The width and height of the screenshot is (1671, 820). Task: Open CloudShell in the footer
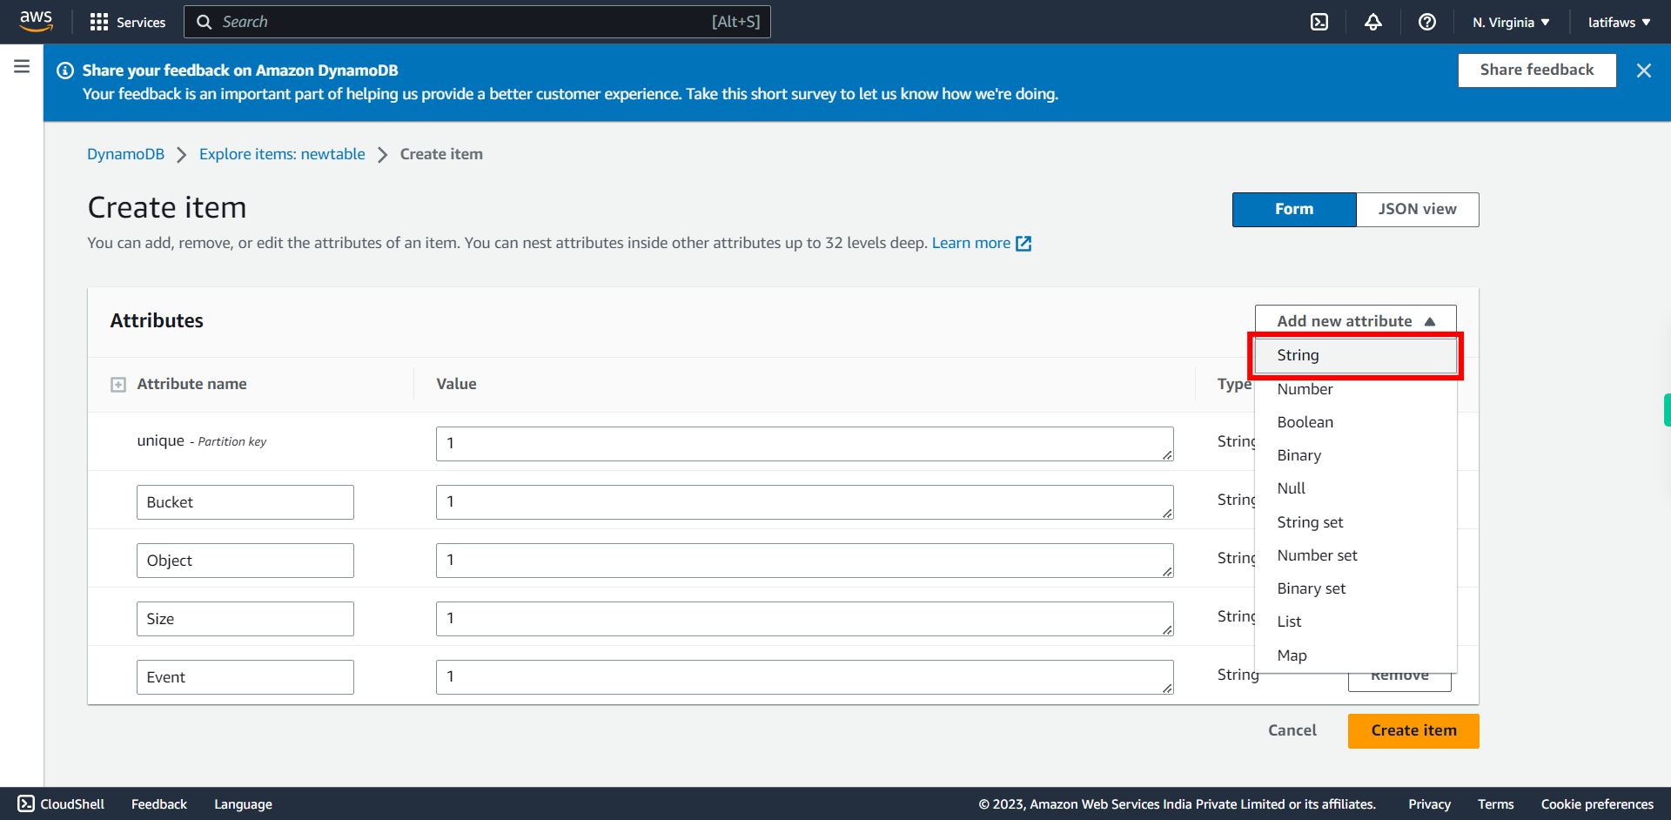61,803
